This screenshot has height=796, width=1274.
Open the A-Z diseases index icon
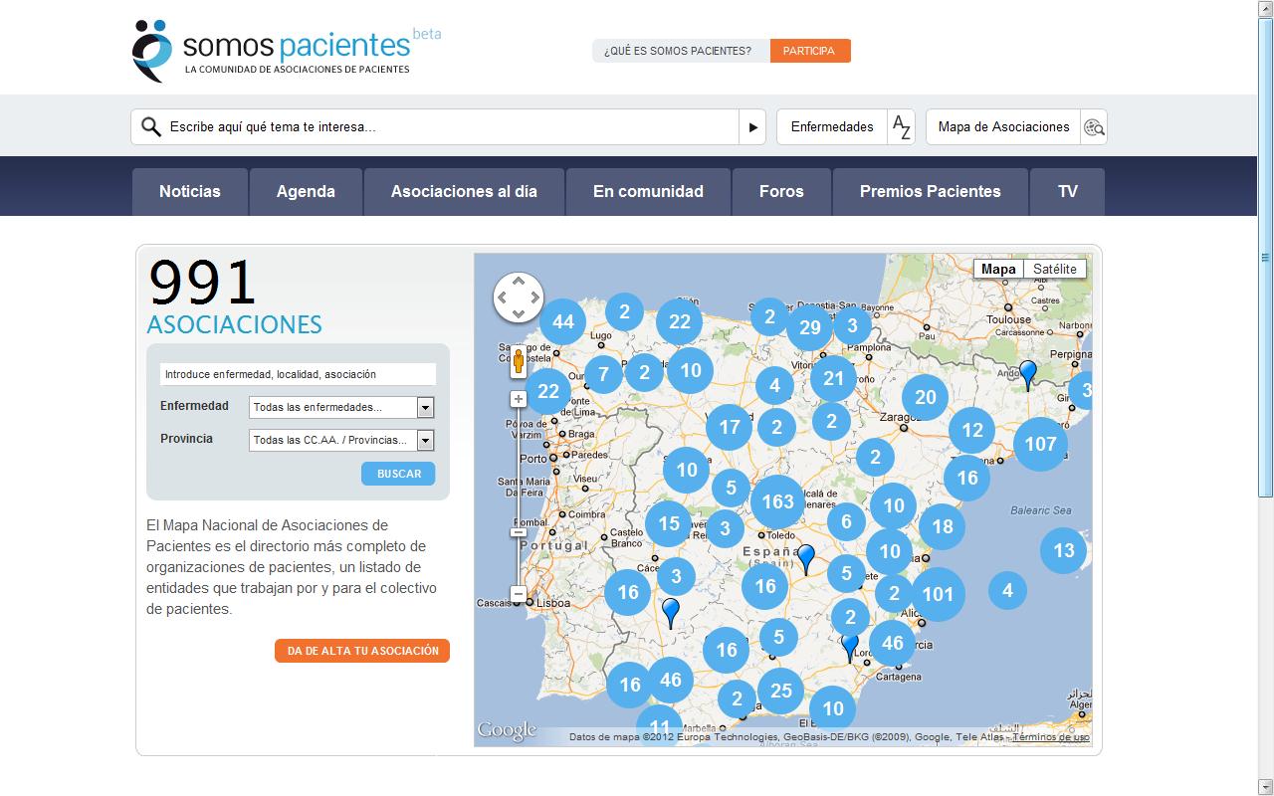901,127
